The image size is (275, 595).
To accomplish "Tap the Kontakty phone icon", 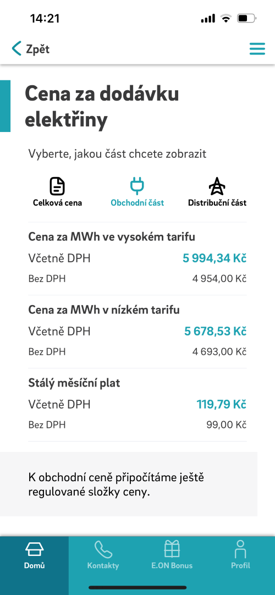I will 103,549.
